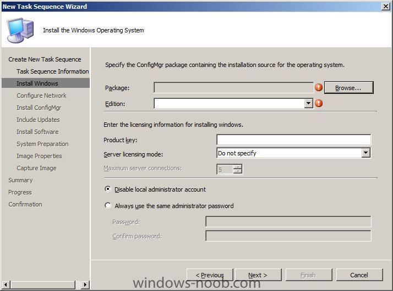Click the 'Confirm password:' label

138,236
